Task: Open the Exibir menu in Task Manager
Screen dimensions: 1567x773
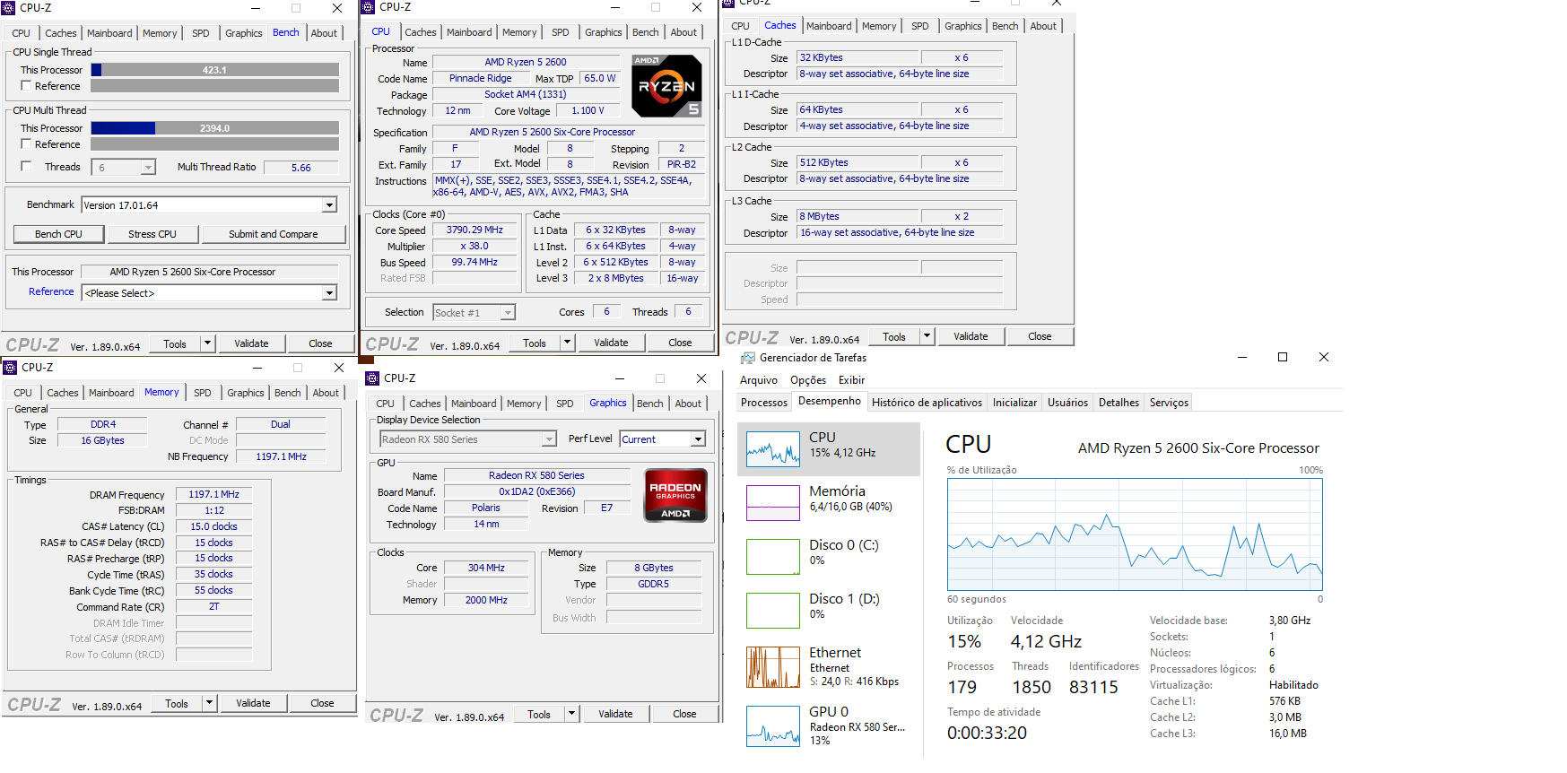Action: pyautogui.click(x=851, y=380)
